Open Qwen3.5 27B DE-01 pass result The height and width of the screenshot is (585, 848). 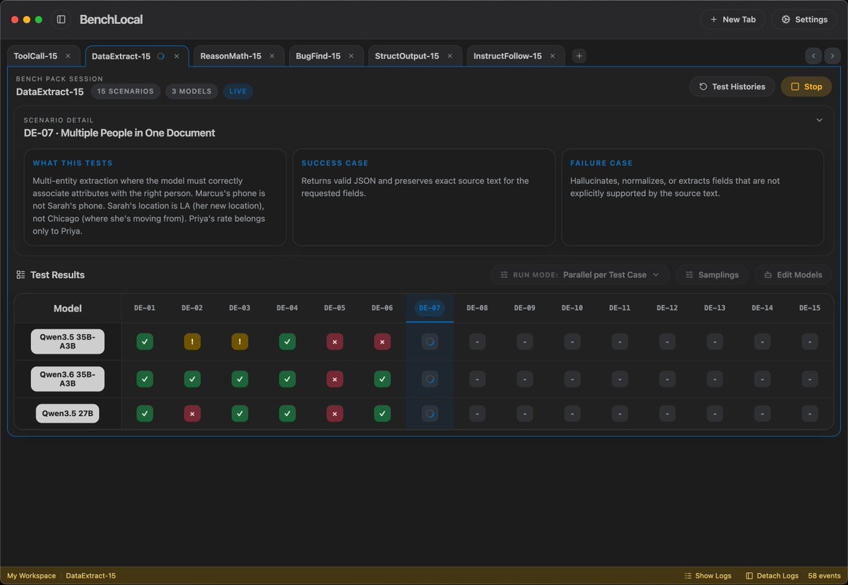(145, 413)
